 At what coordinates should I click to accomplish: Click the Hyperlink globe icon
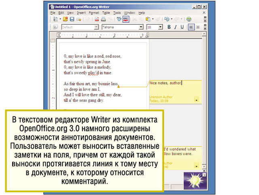click(189, 19)
